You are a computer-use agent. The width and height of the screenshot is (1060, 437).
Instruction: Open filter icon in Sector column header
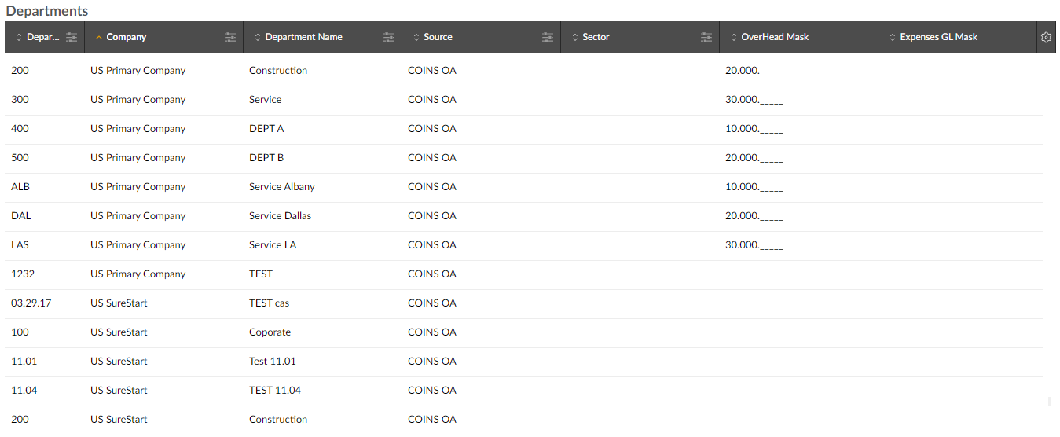[706, 37]
